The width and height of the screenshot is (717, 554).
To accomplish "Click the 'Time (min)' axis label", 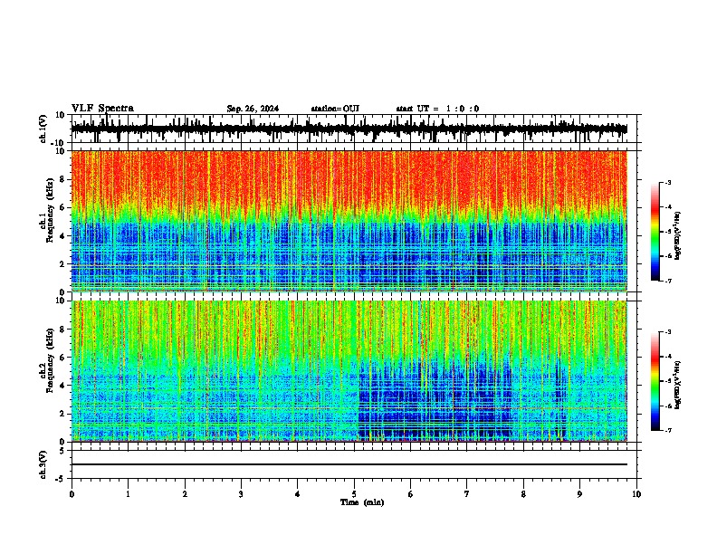I will [362, 502].
